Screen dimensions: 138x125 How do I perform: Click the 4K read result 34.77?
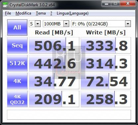tap(54, 81)
